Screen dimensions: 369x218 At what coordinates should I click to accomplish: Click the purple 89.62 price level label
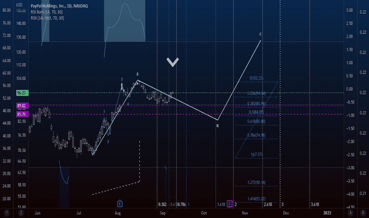[x=22, y=105]
